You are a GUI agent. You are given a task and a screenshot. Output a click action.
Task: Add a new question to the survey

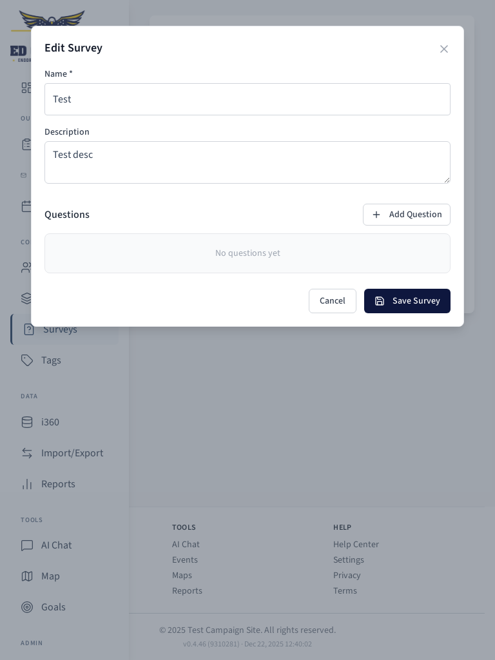[x=407, y=215]
